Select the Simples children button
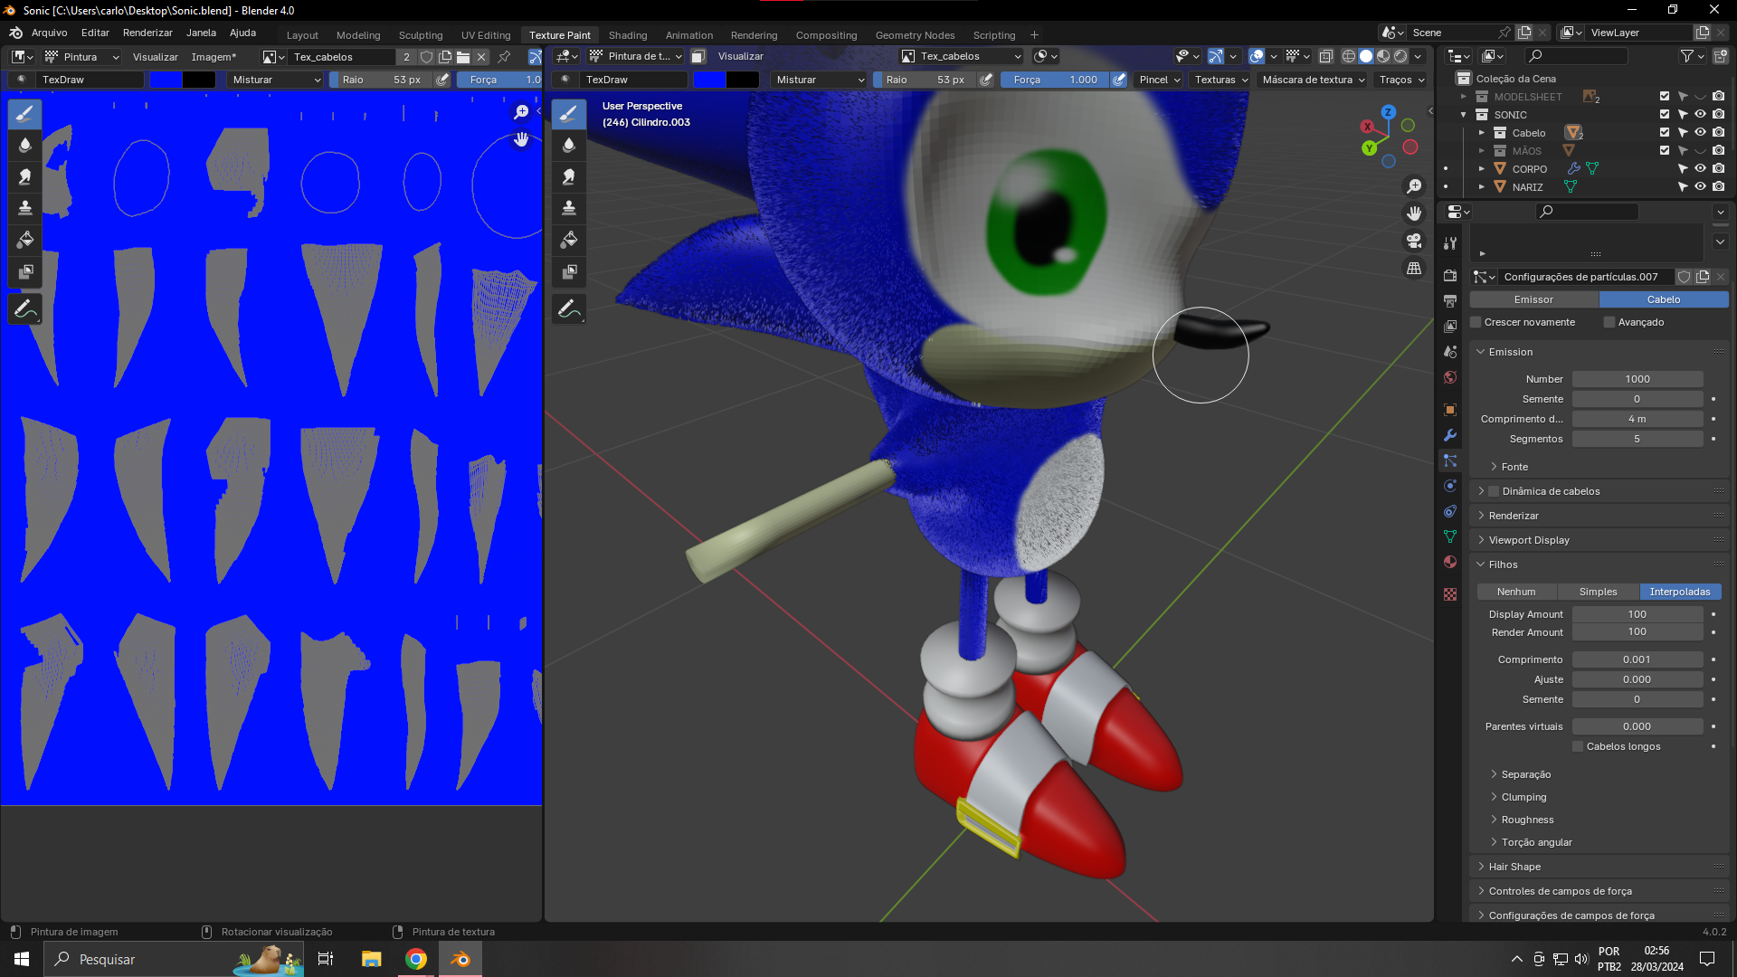Screen dimensions: 1737x977 coord(1598,592)
